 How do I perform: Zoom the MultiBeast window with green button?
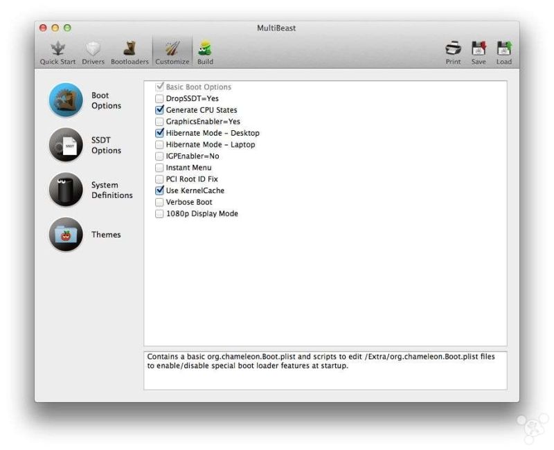pos(67,28)
